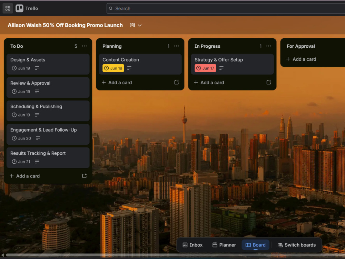Click the Inbox tray icon
Screen dimensions: 345x259
(x=185, y=245)
